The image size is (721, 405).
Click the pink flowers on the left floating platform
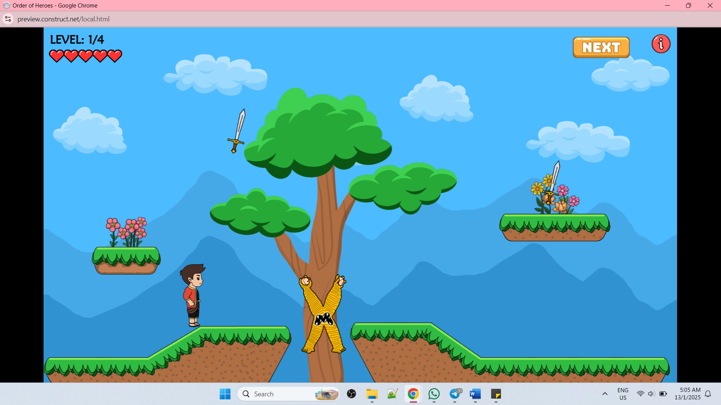coord(127,232)
